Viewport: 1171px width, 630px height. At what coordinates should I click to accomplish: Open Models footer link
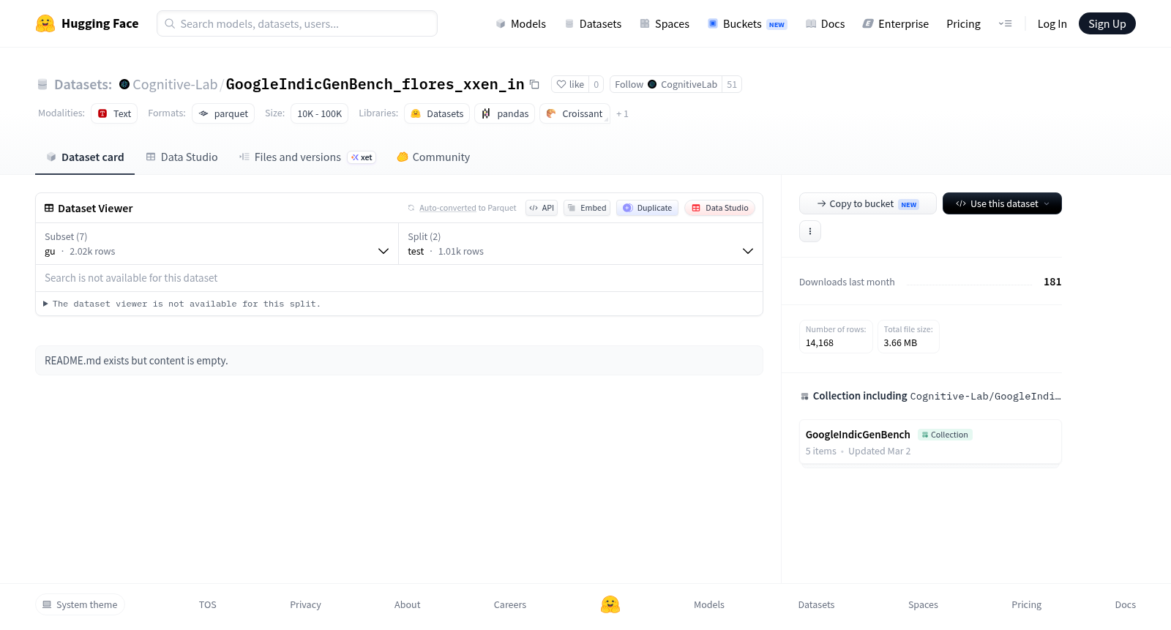709,604
